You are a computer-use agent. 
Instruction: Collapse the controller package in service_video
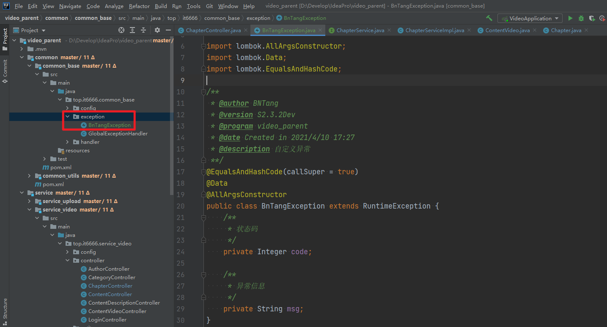67,261
